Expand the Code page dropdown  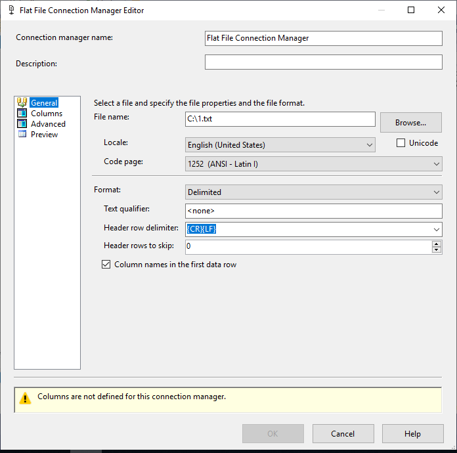click(436, 163)
